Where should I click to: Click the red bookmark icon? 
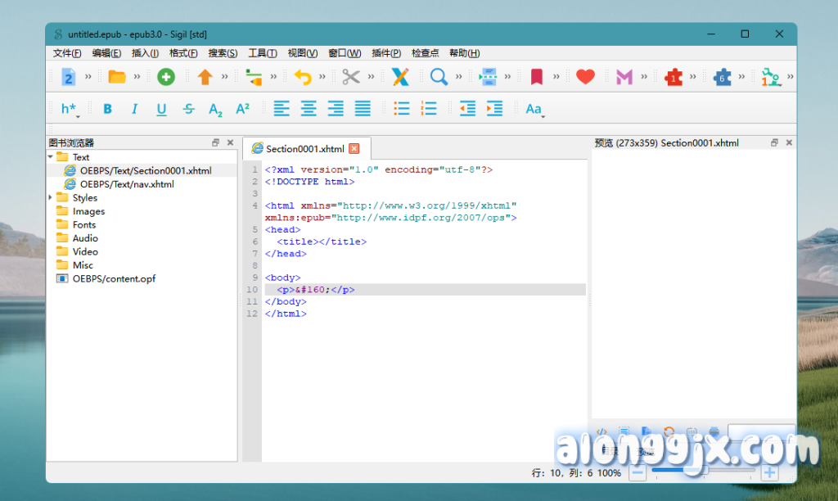[x=537, y=77]
